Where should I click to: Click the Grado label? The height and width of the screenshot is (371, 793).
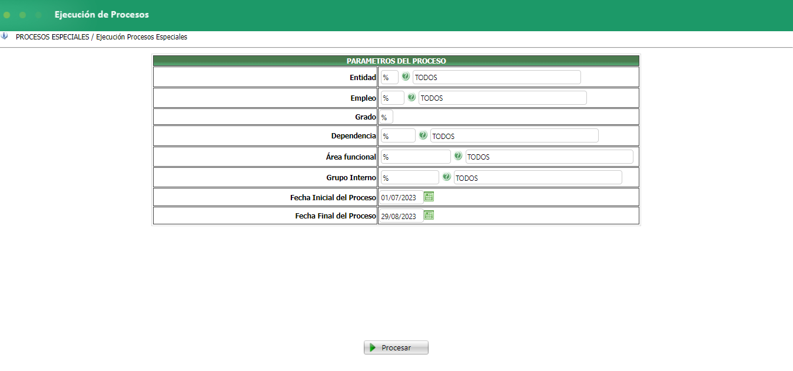coord(366,117)
